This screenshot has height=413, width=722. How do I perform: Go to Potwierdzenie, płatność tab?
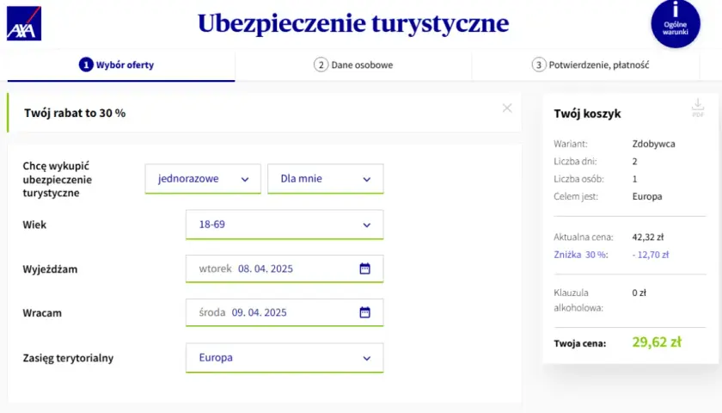pos(585,65)
